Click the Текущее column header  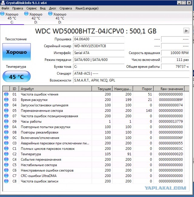coord(102,89)
